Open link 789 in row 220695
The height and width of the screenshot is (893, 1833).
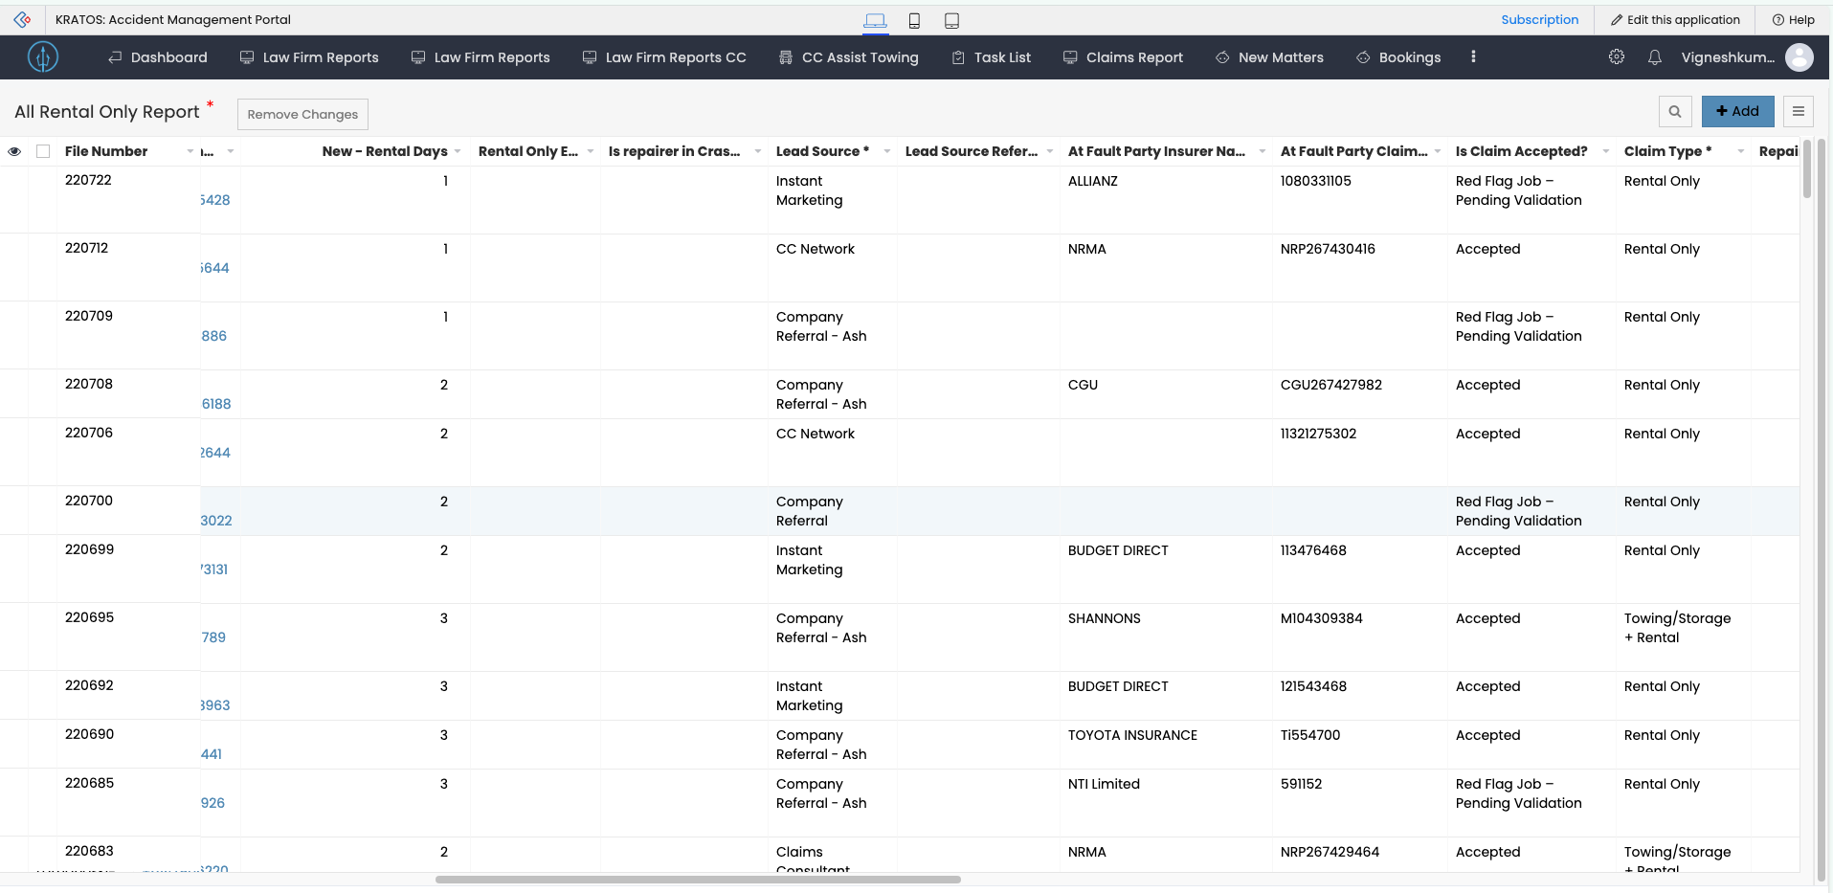pos(213,637)
